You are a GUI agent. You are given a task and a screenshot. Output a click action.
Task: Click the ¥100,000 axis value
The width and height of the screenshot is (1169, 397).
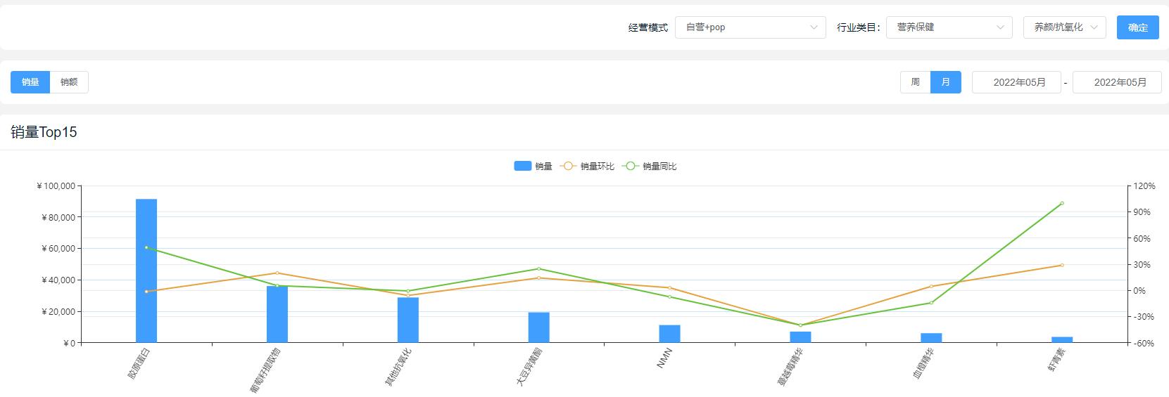point(56,186)
